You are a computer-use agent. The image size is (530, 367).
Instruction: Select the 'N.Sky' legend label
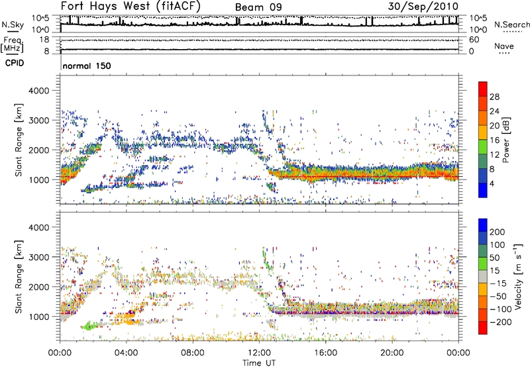coord(13,25)
